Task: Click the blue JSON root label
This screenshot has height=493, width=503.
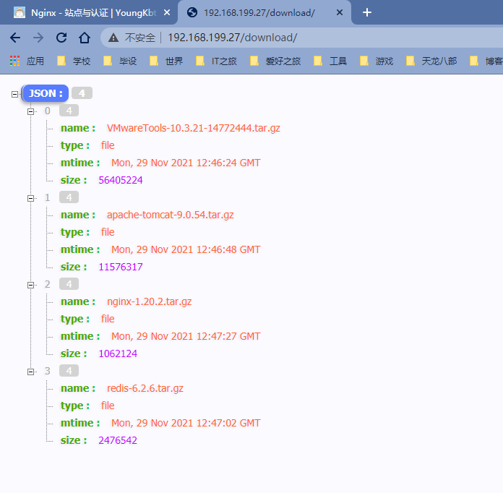Action: 46,93
